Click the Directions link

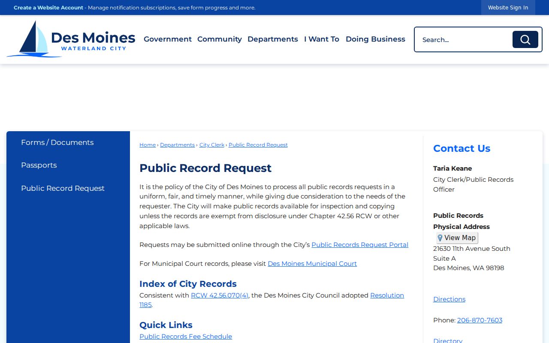tap(449, 299)
